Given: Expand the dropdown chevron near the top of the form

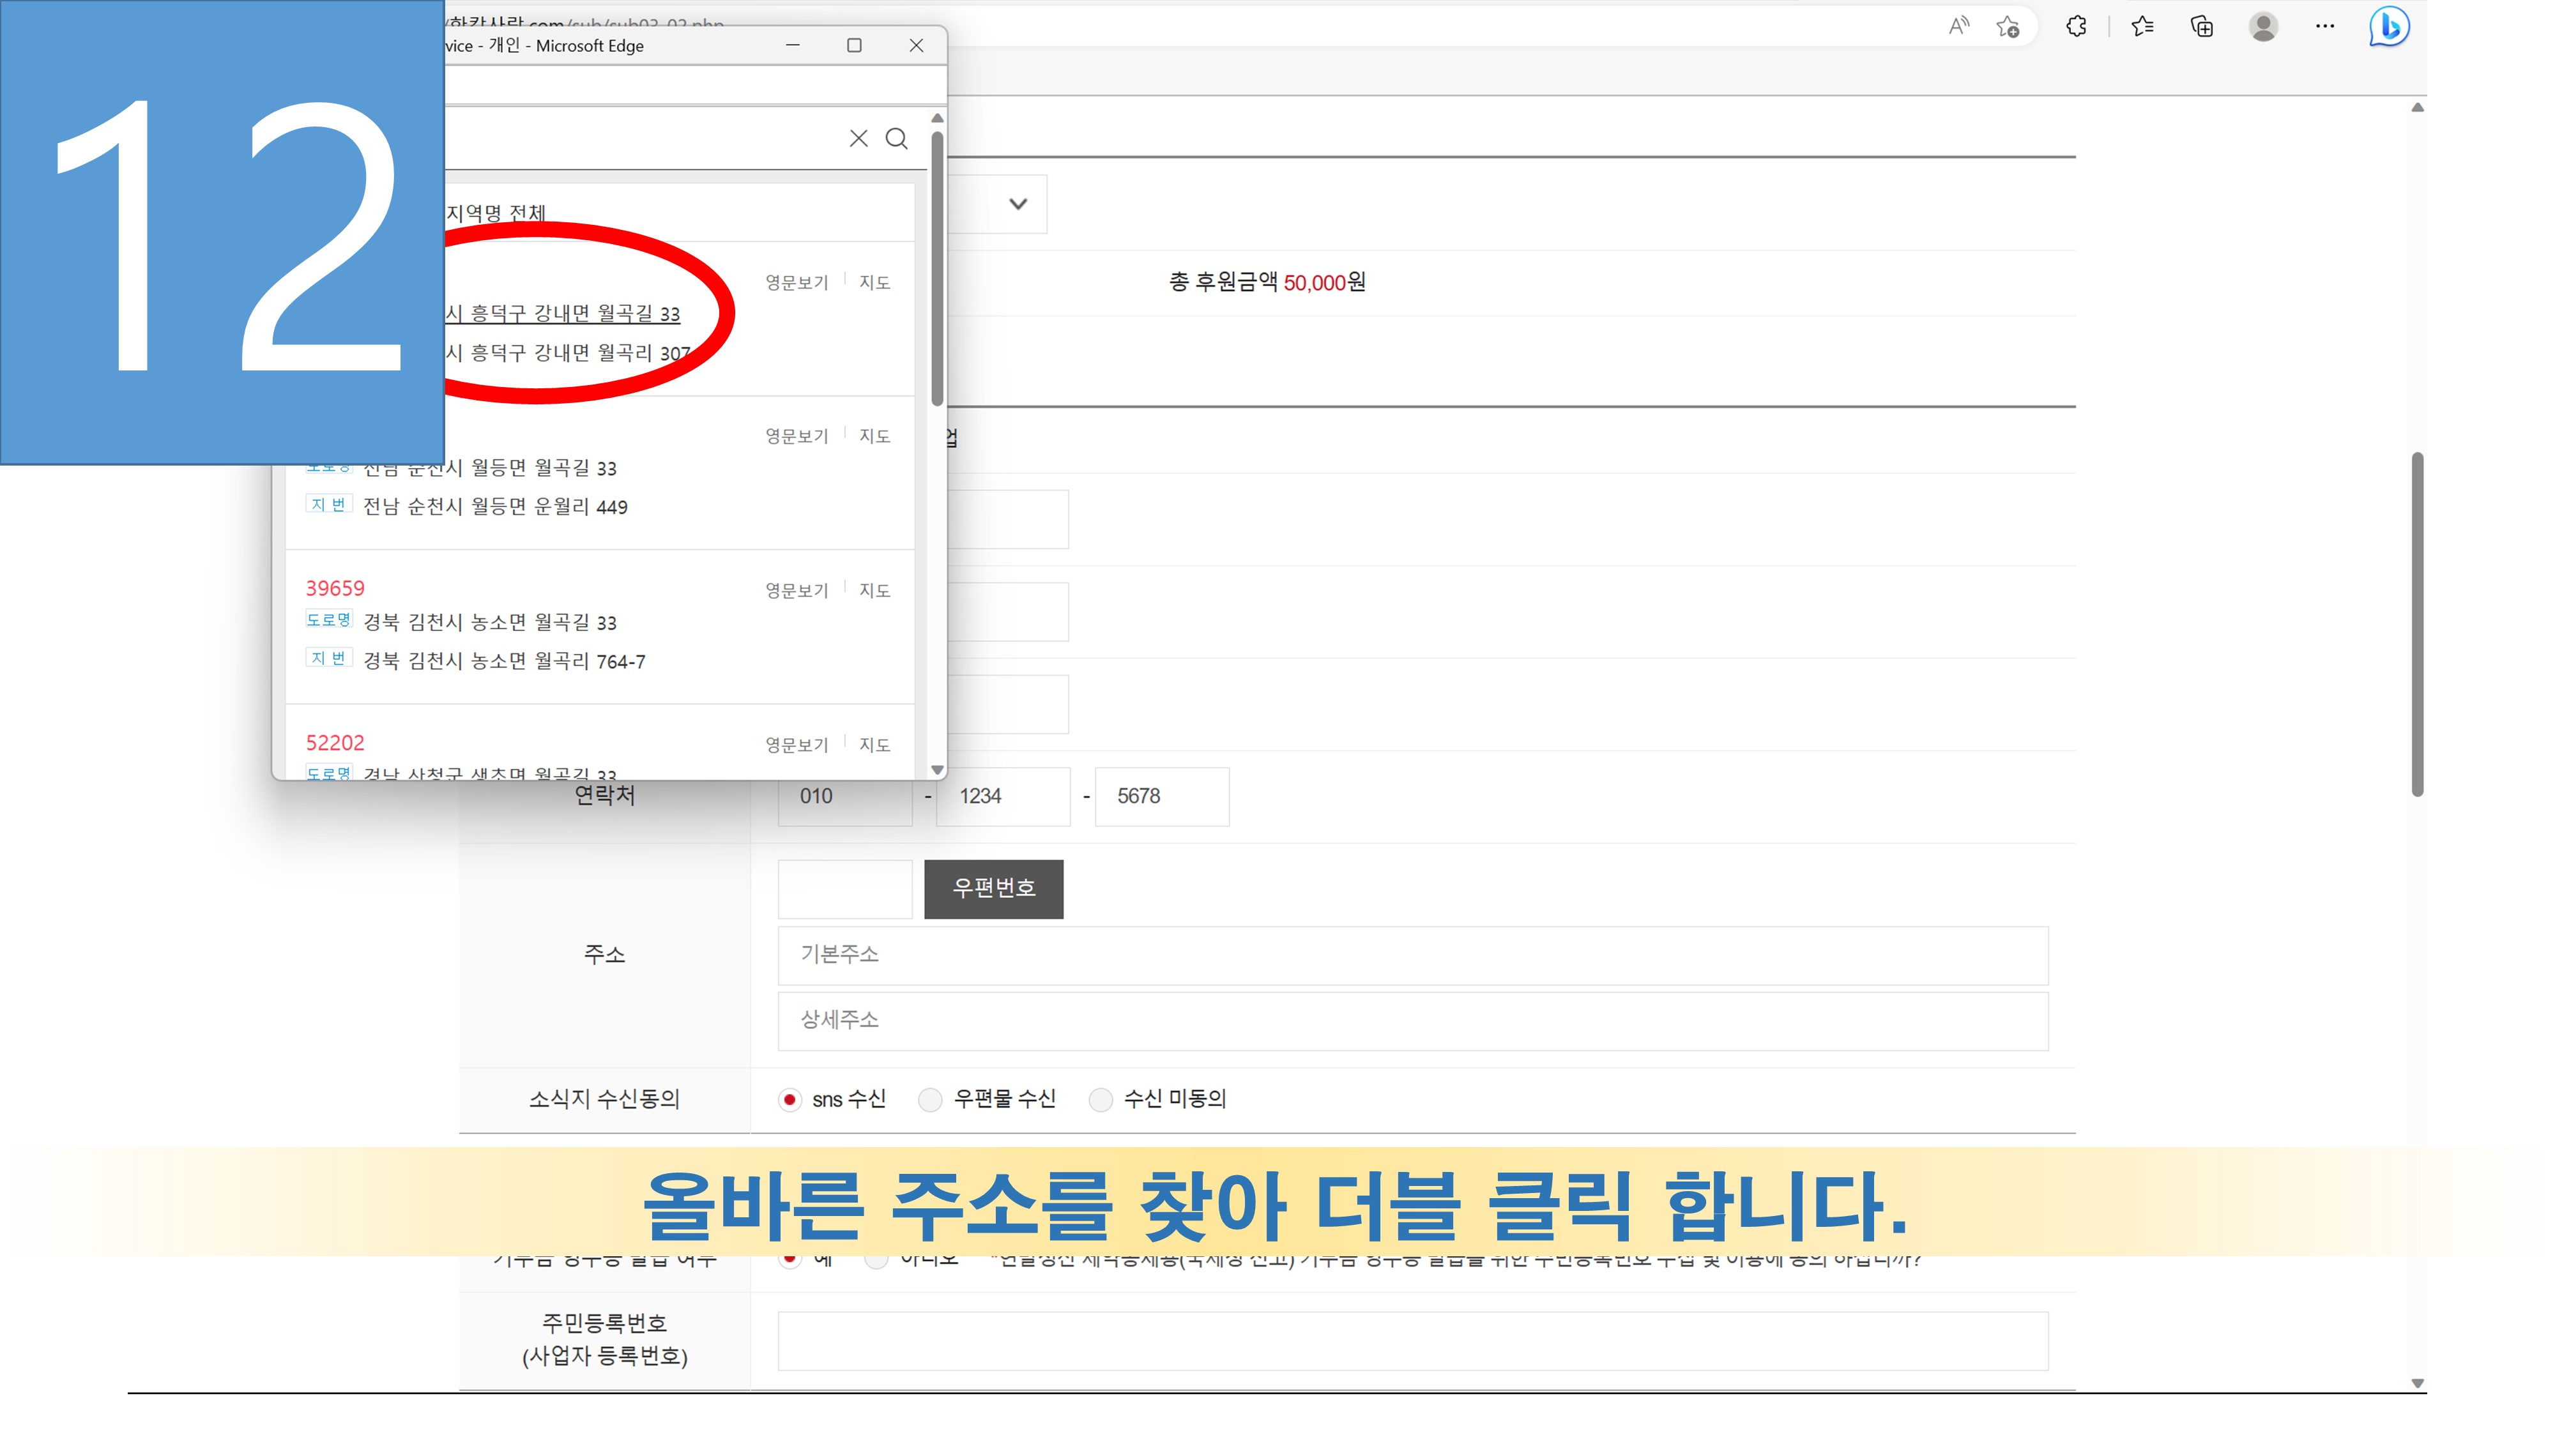Looking at the screenshot, I should click(1018, 204).
